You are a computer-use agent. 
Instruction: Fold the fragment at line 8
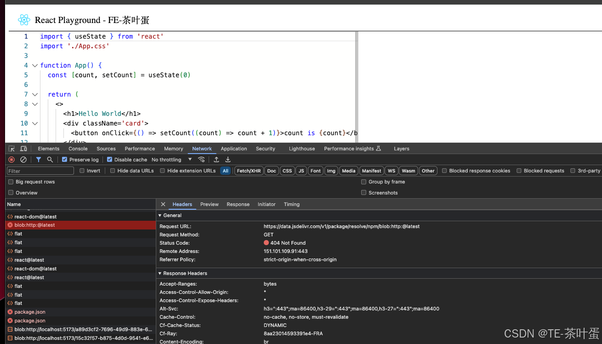pos(35,104)
